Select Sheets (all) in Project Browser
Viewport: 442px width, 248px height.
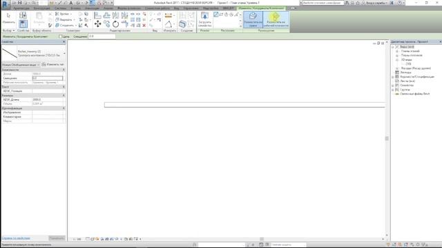[407, 81]
